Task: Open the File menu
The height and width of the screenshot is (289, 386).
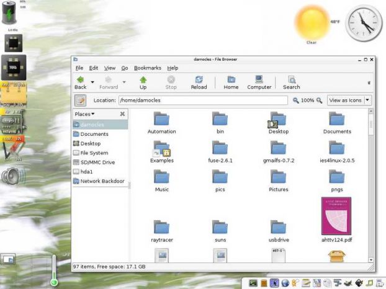Action: pos(79,68)
